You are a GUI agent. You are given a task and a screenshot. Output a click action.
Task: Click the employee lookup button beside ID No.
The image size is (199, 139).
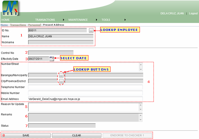tap(91, 31)
